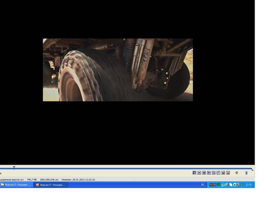Image resolution: width=279 pixels, height=223 pixels.
Task: Click the file name ending 'версия.avi' in status bar
Action: (12, 179)
